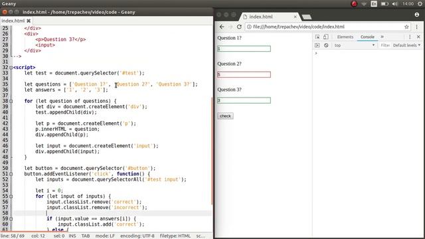The width and height of the screenshot is (425, 239).
Task: Collapse the function fold at line 51
Action: click(11, 174)
